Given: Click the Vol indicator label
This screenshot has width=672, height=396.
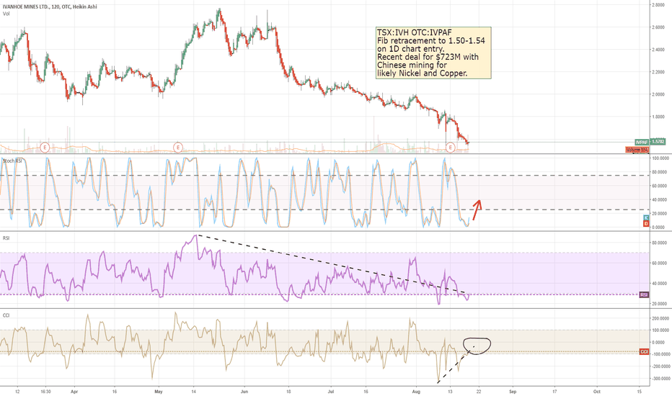Looking at the screenshot, I should 6,14.
